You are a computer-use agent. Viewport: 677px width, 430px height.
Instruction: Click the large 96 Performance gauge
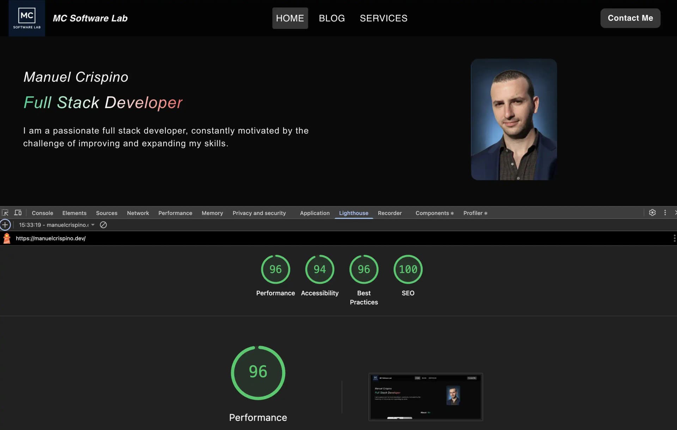click(x=258, y=373)
